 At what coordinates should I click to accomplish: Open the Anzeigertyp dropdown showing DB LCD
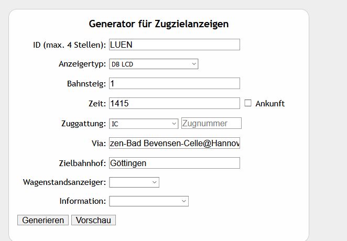coord(153,64)
